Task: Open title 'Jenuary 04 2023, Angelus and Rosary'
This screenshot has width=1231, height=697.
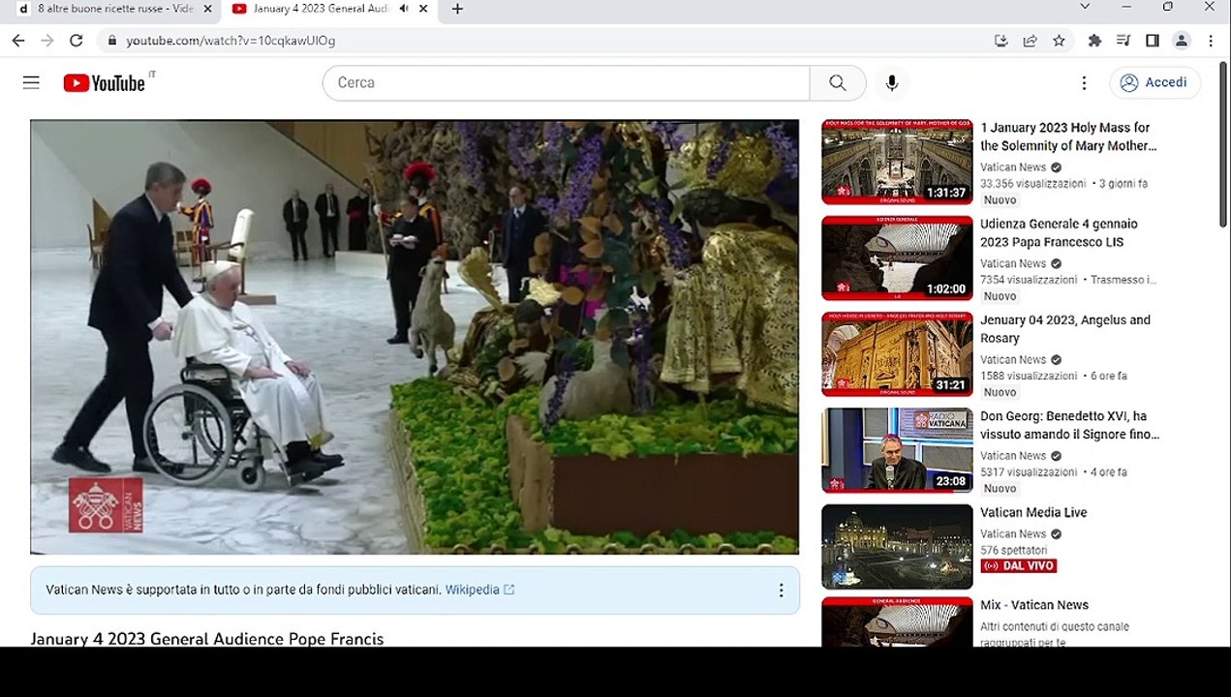Action: pos(1065,329)
